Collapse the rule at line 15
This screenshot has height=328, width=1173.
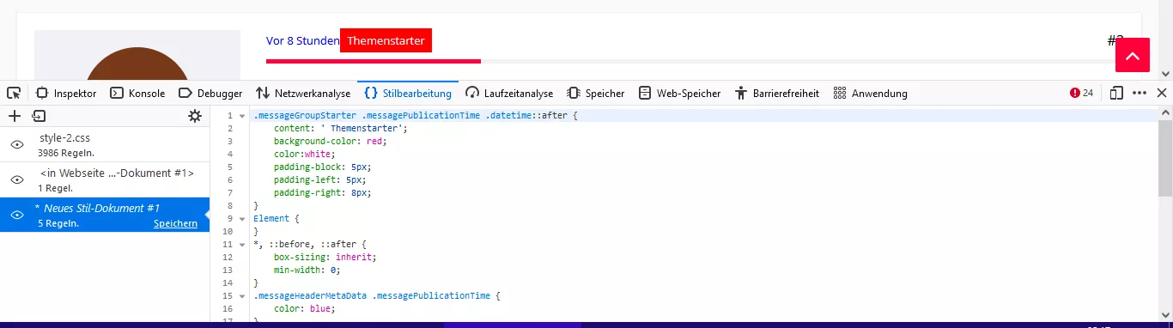242,295
